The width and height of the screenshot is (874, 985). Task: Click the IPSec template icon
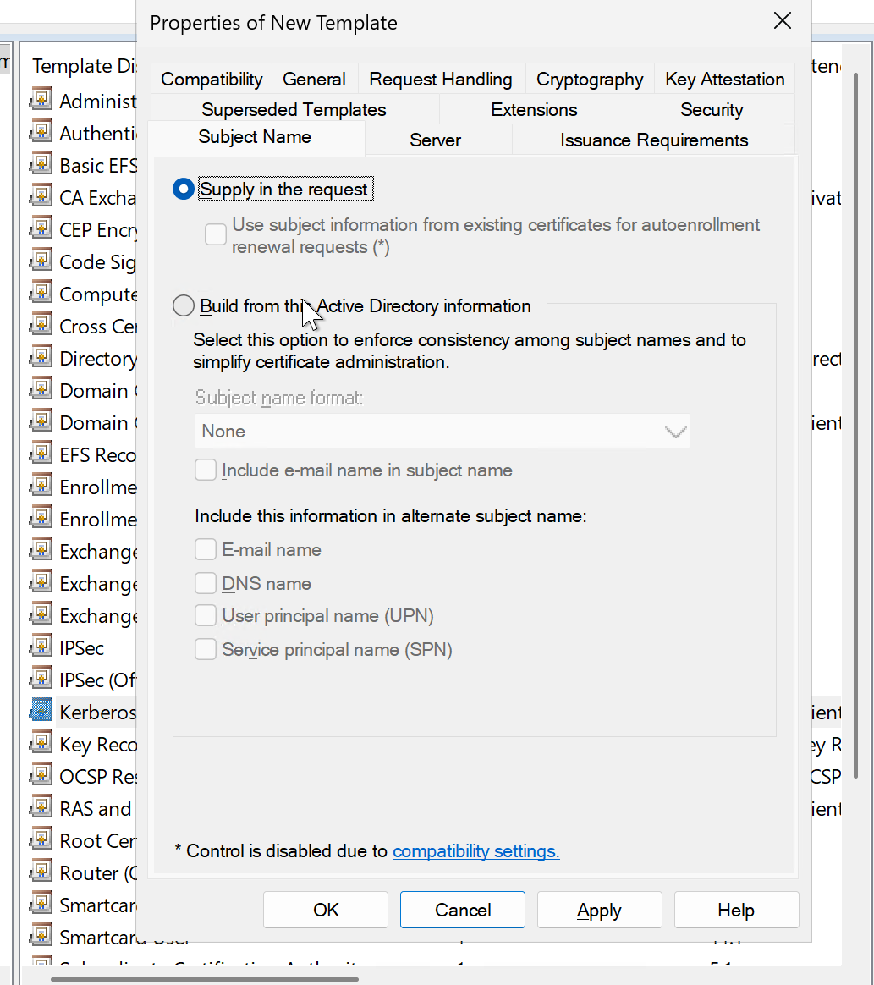pyautogui.click(x=41, y=648)
